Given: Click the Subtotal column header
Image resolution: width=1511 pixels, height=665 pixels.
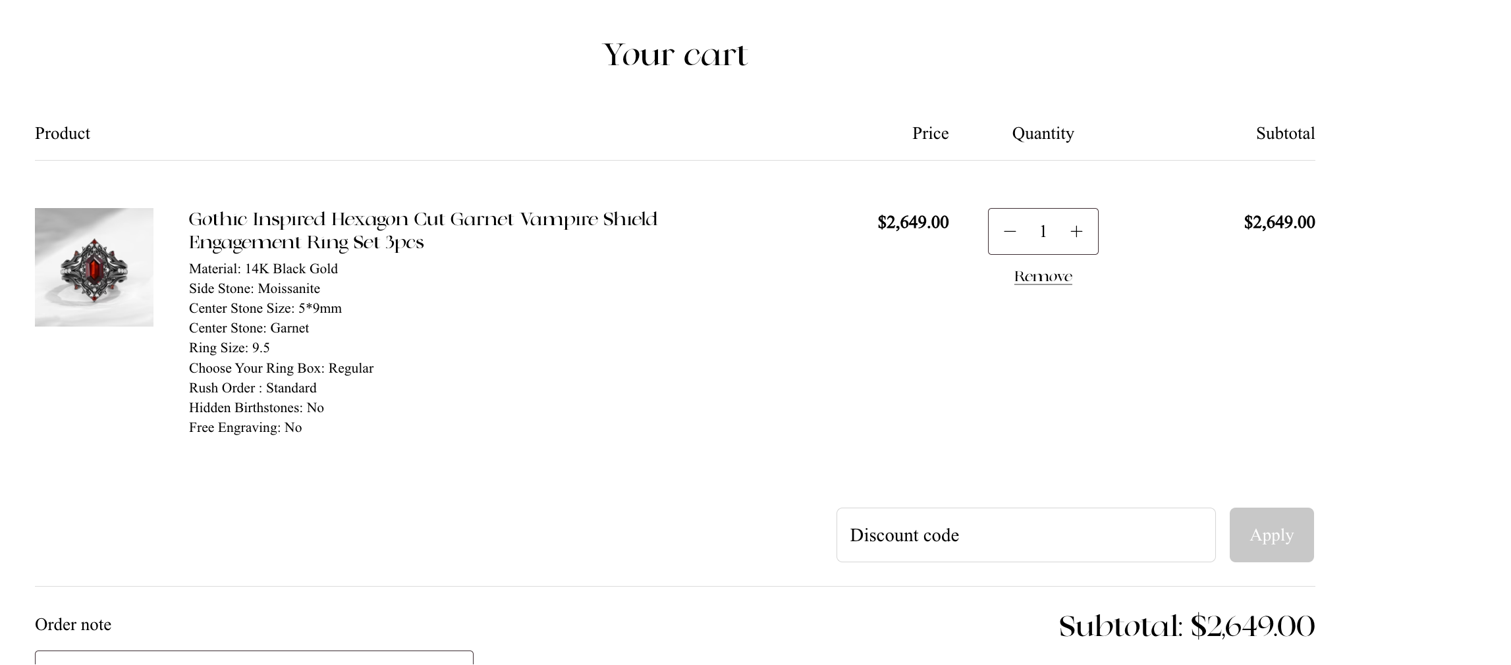Looking at the screenshot, I should [x=1284, y=134].
